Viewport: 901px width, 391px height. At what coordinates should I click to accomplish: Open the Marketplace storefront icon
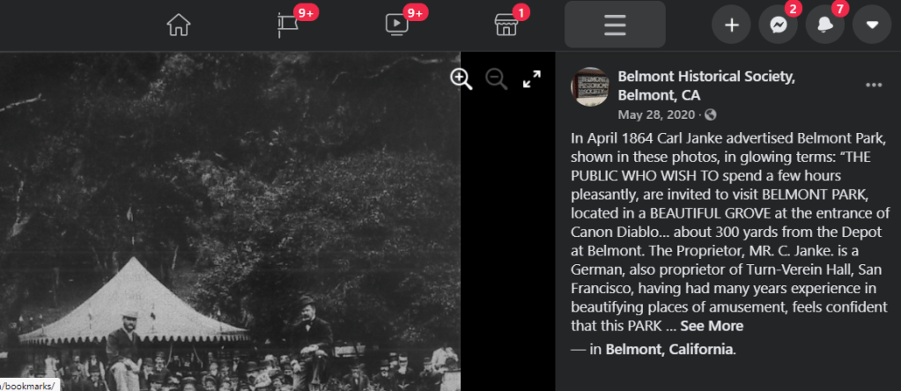[506, 26]
